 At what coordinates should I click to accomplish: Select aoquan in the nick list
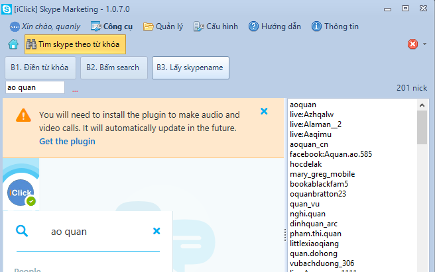pyautogui.click(x=303, y=105)
